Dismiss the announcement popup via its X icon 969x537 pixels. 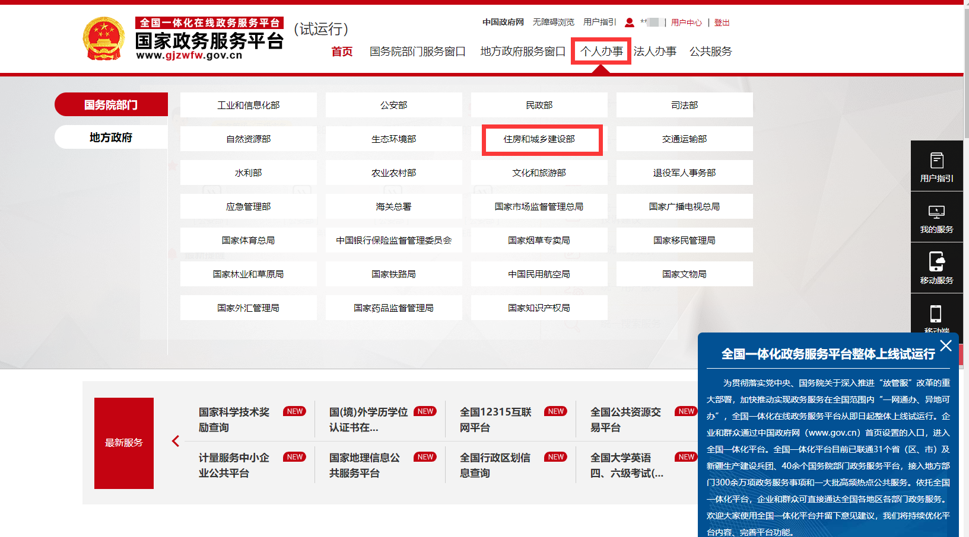coord(946,346)
